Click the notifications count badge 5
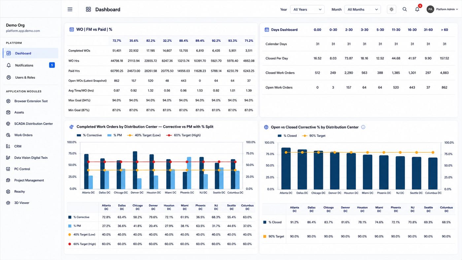The width and height of the screenshot is (462, 260). [x=52, y=65]
